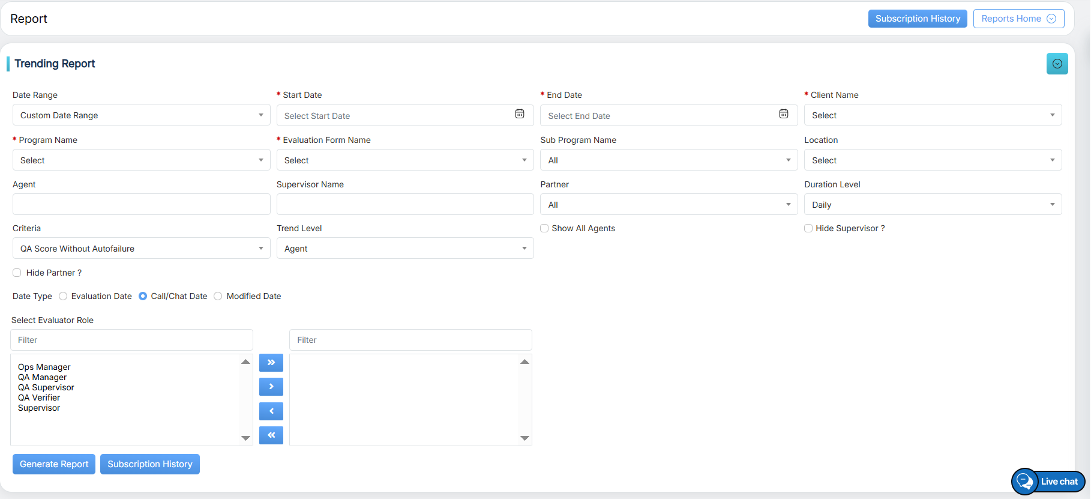This screenshot has height=499, width=1091.
Task: Move selected role right with single arrow
Action: [x=271, y=387]
